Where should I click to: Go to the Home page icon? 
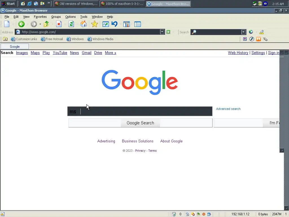click(84, 24)
